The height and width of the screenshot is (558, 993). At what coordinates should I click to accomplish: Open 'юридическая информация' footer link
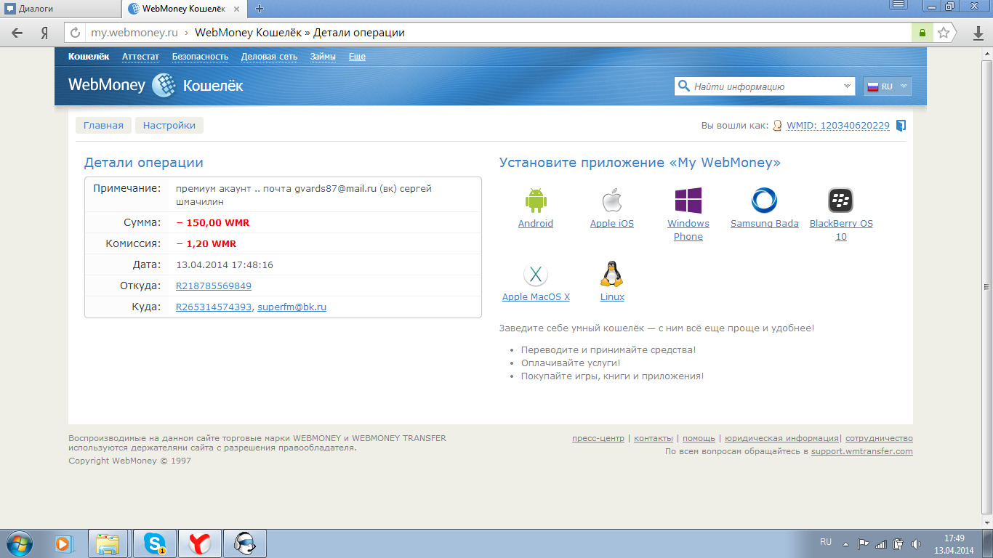click(781, 438)
